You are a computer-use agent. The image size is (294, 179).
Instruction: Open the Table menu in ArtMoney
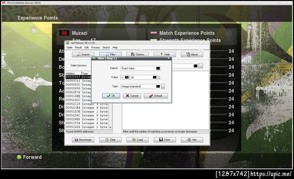pos(69,47)
